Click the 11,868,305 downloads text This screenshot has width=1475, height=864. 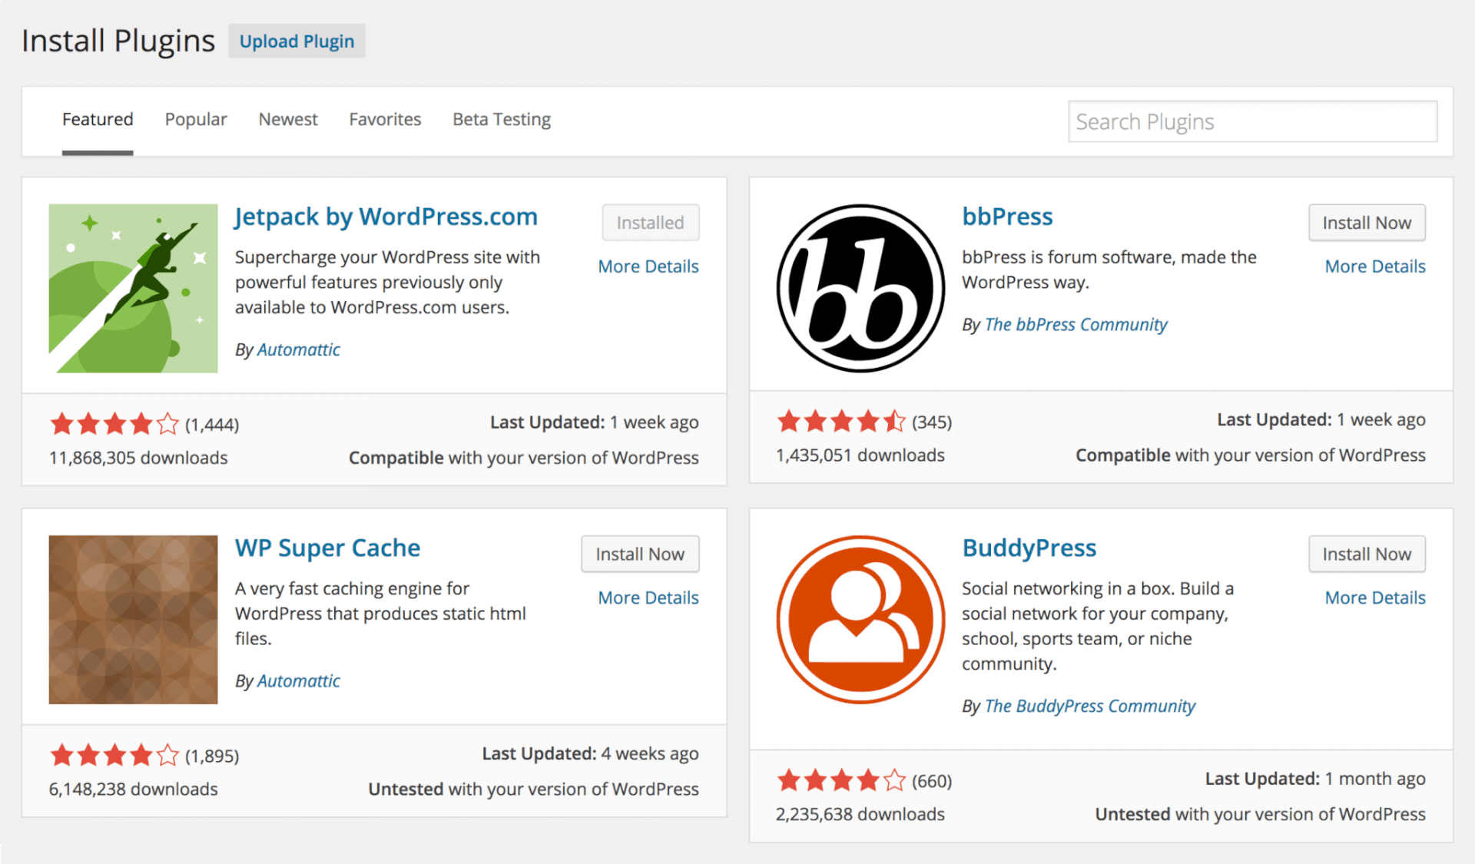pos(138,458)
